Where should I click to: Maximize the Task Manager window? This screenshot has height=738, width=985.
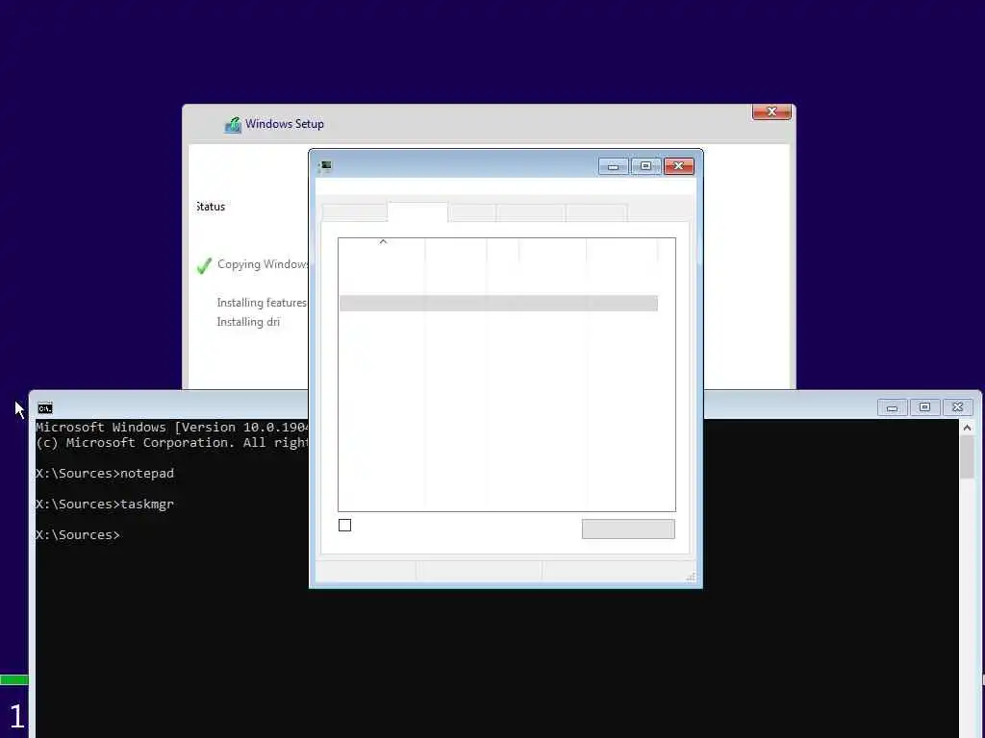[x=645, y=166]
